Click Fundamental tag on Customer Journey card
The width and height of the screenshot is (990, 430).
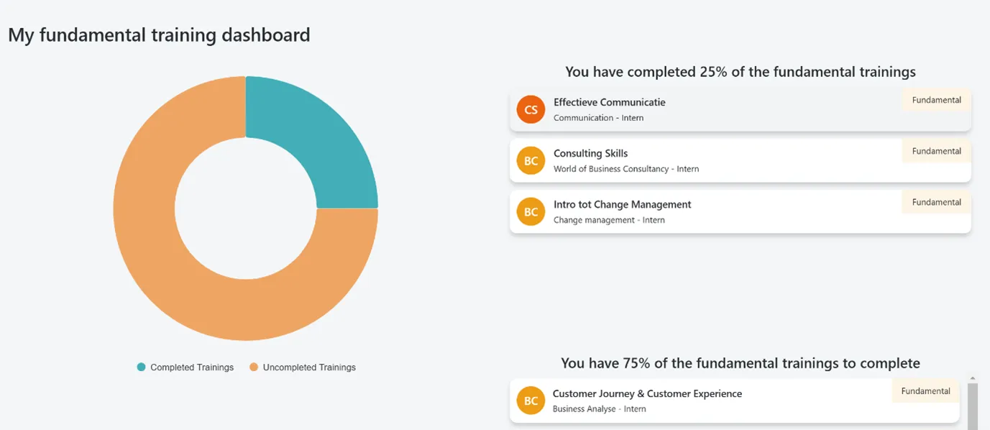(925, 391)
